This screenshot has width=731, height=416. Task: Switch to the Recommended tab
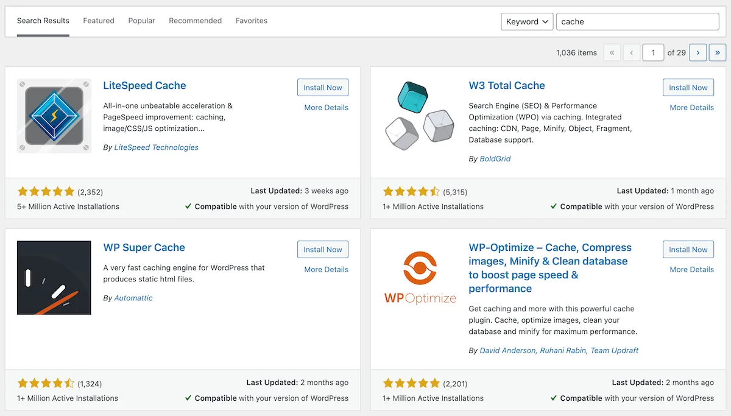[x=196, y=21]
